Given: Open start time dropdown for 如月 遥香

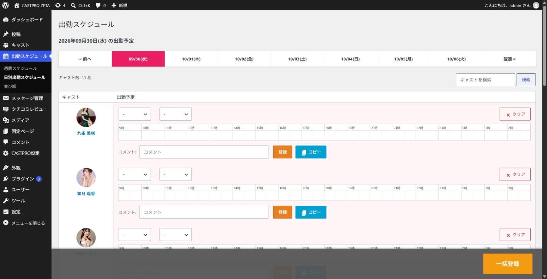Looking at the screenshot, I should 135,174.
